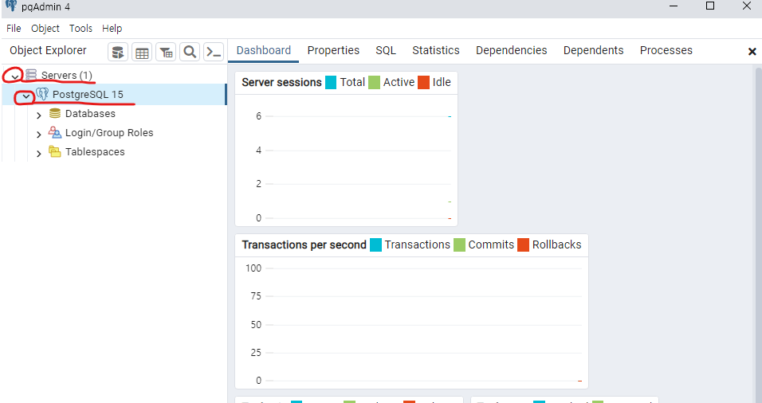Expand the Login/Group Roles node

pos(39,135)
